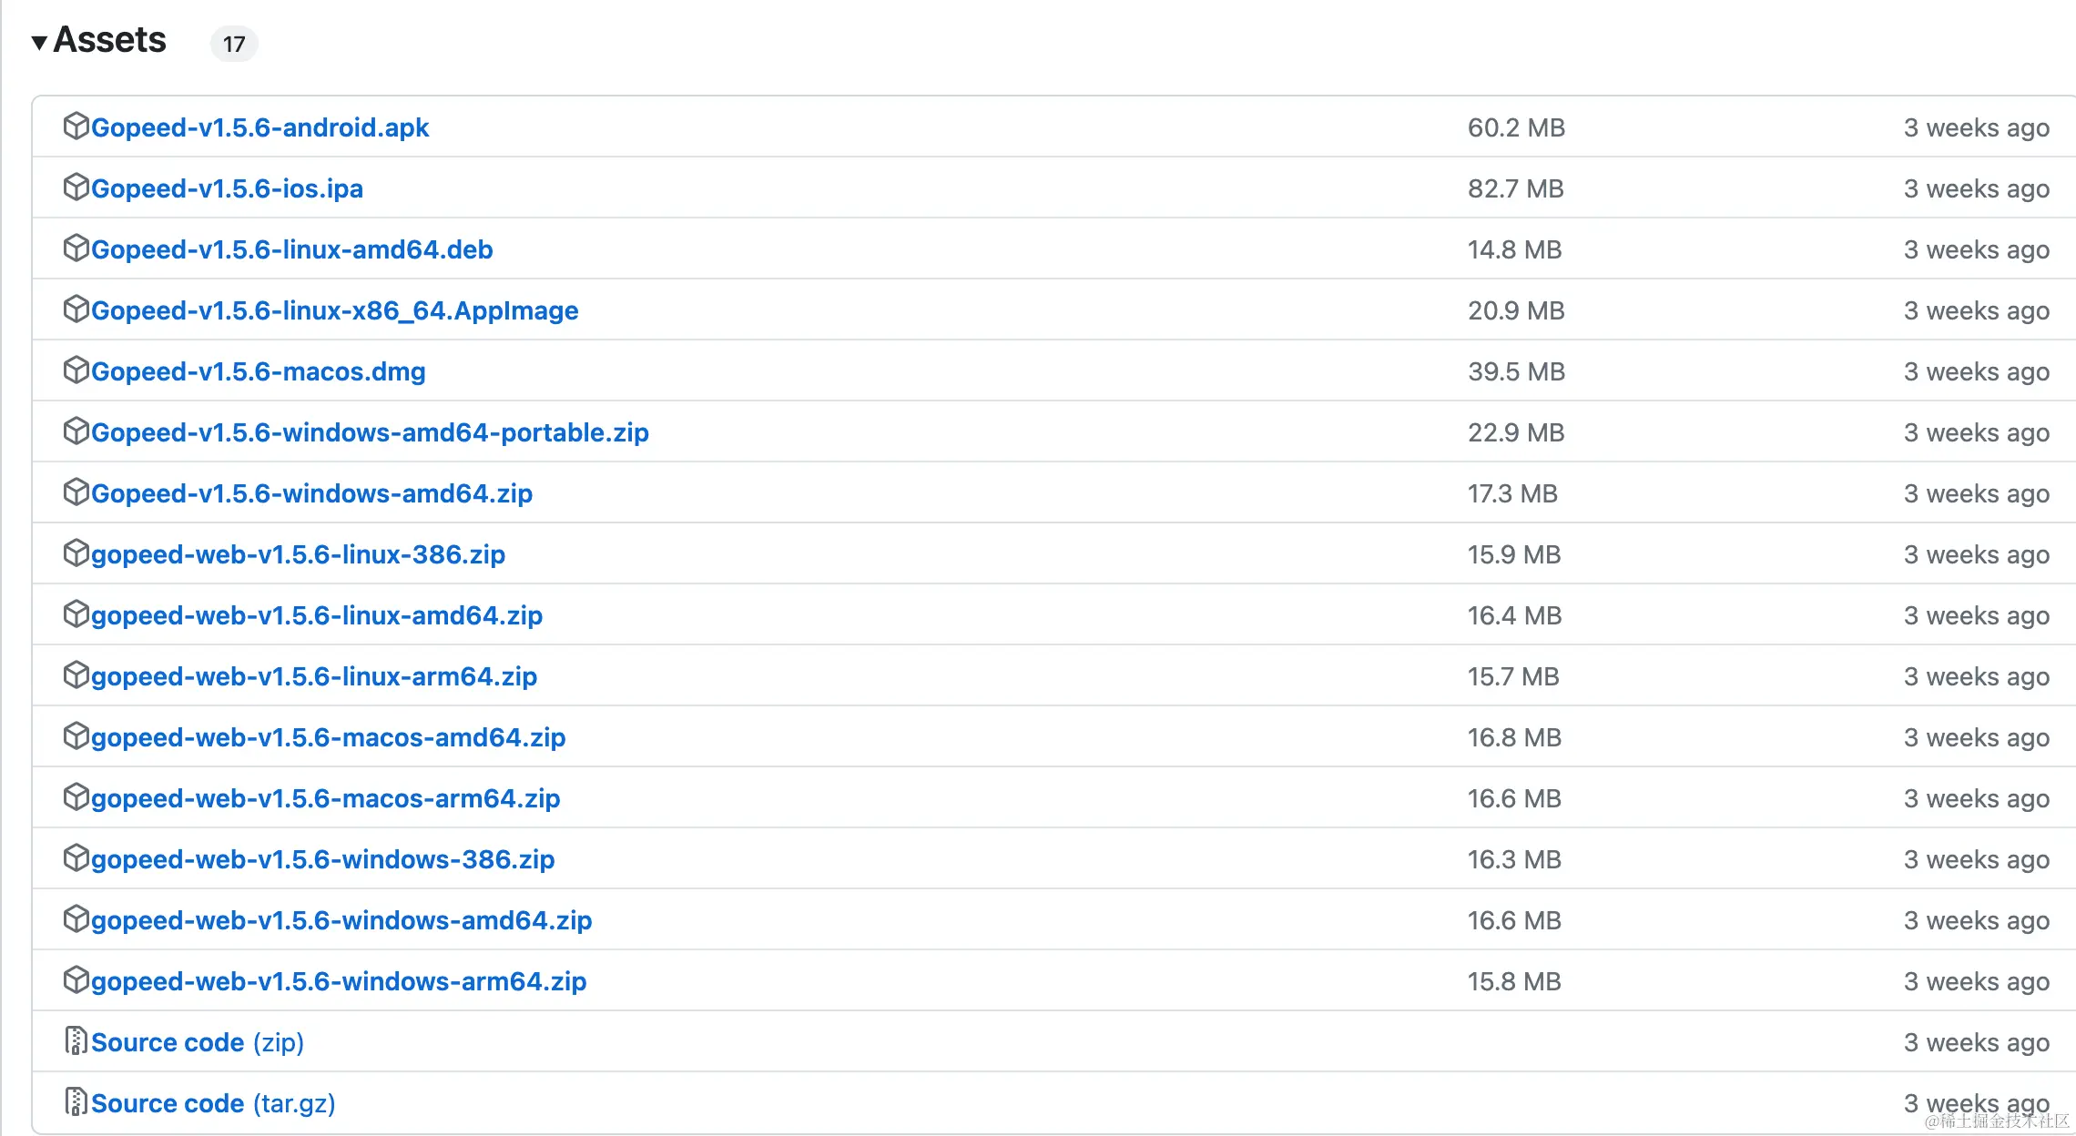The width and height of the screenshot is (2076, 1136).
Task: Click package icon beside Gopeed-v1.5.6-windows-amd64.zip
Action: click(76, 492)
